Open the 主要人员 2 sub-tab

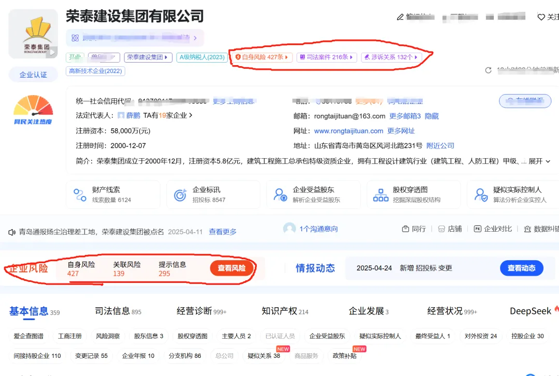coord(237,336)
